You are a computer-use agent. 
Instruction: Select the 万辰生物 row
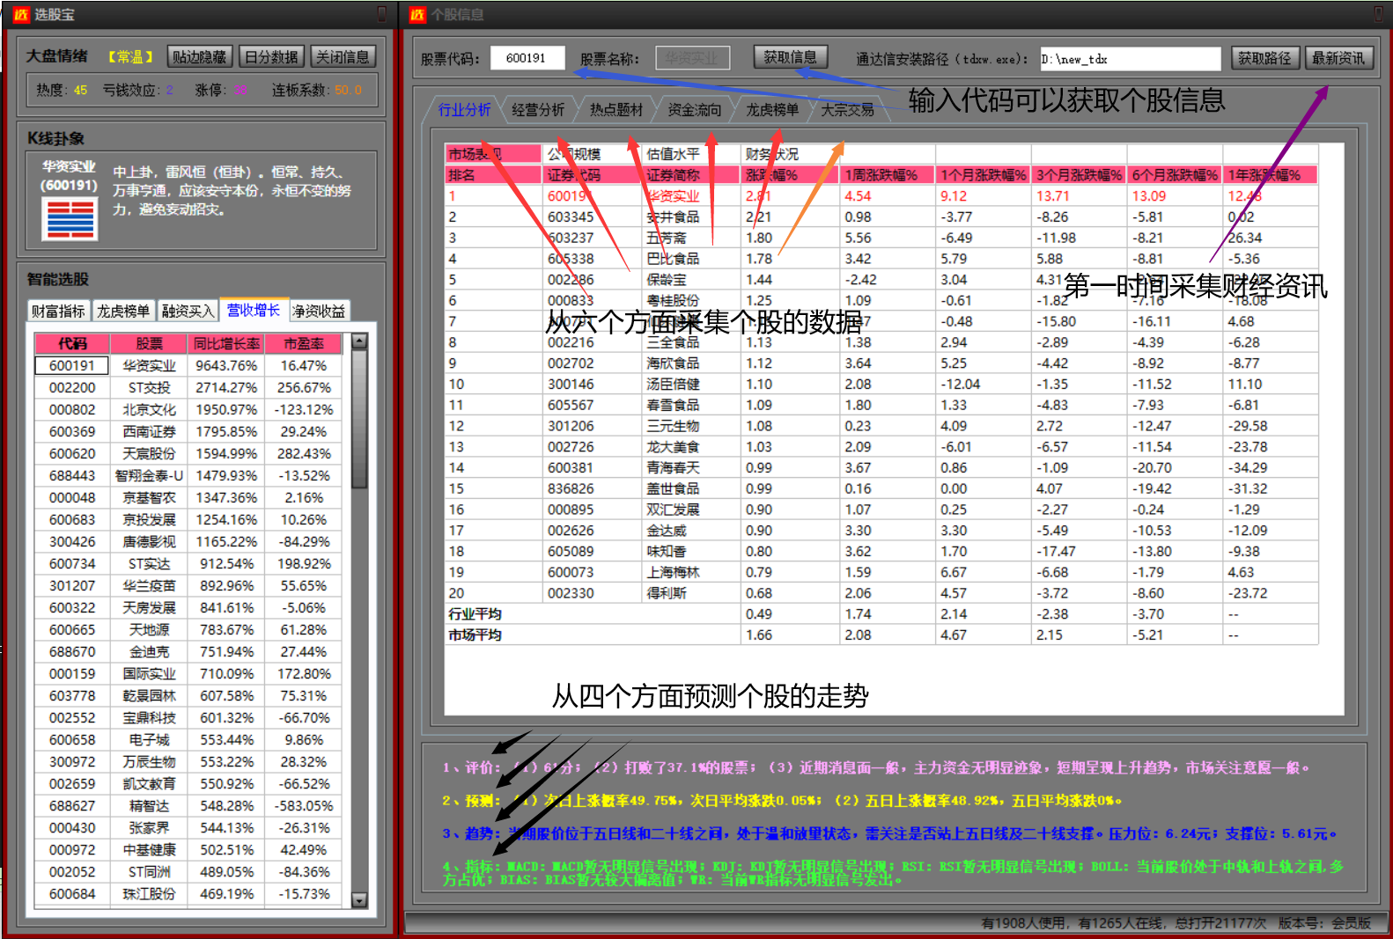(x=188, y=761)
